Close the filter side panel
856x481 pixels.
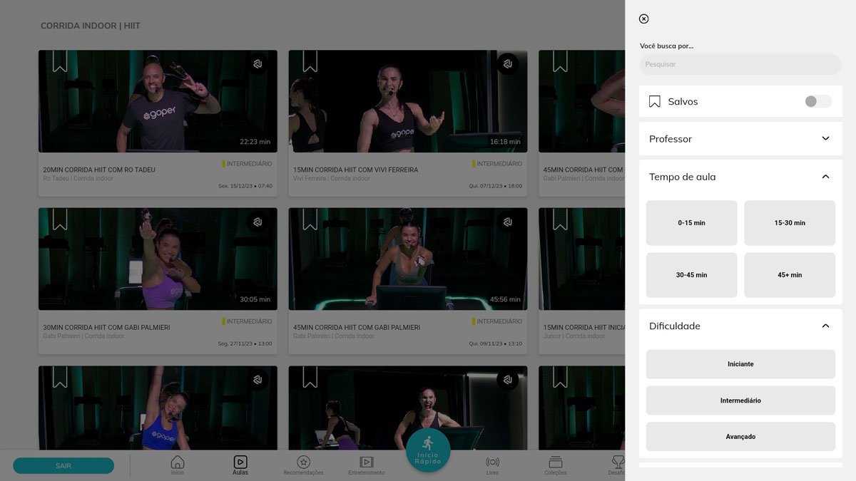(643, 19)
